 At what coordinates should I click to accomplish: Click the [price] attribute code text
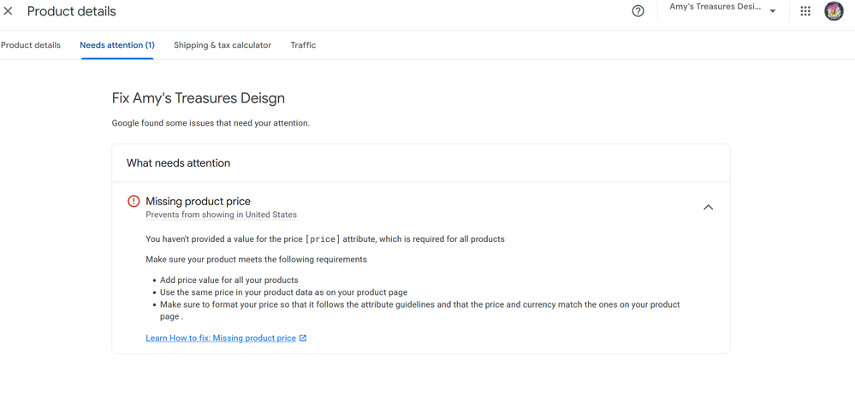[x=323, y=239]
